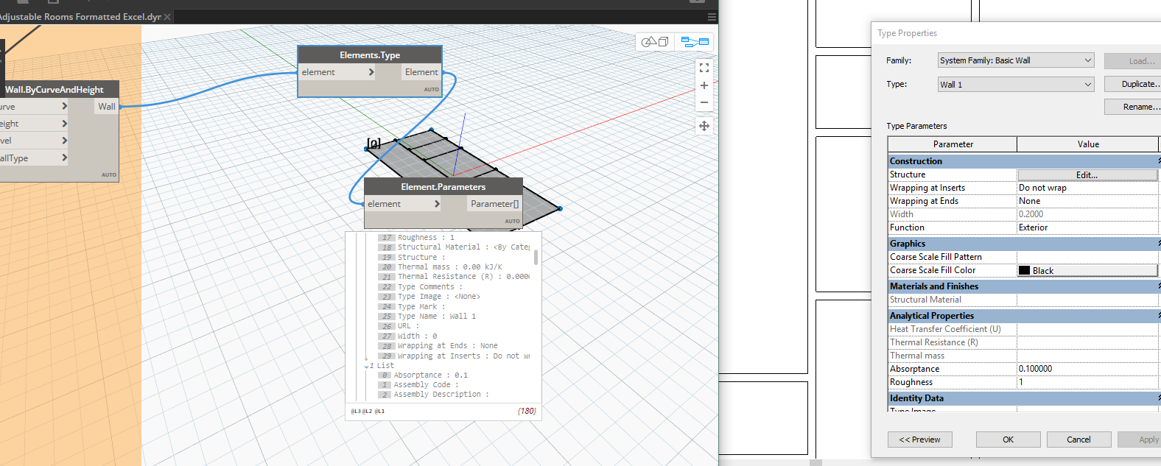The image size is (1161, 466).
Task: Click OK in Type Properties
Action: [1008, 439]
